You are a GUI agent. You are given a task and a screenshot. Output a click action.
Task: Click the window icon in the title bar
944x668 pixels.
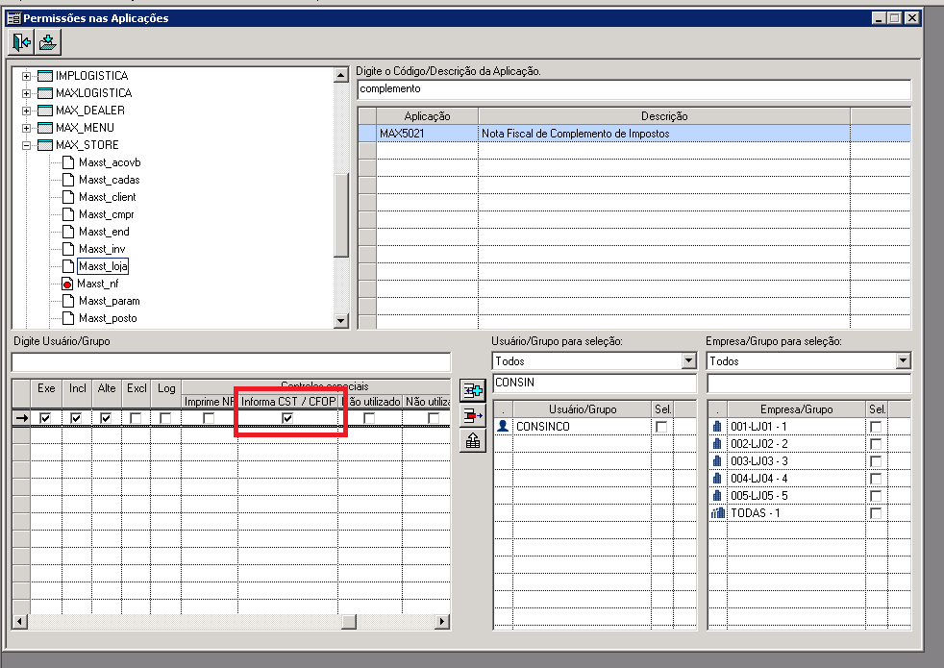[13, 18]
